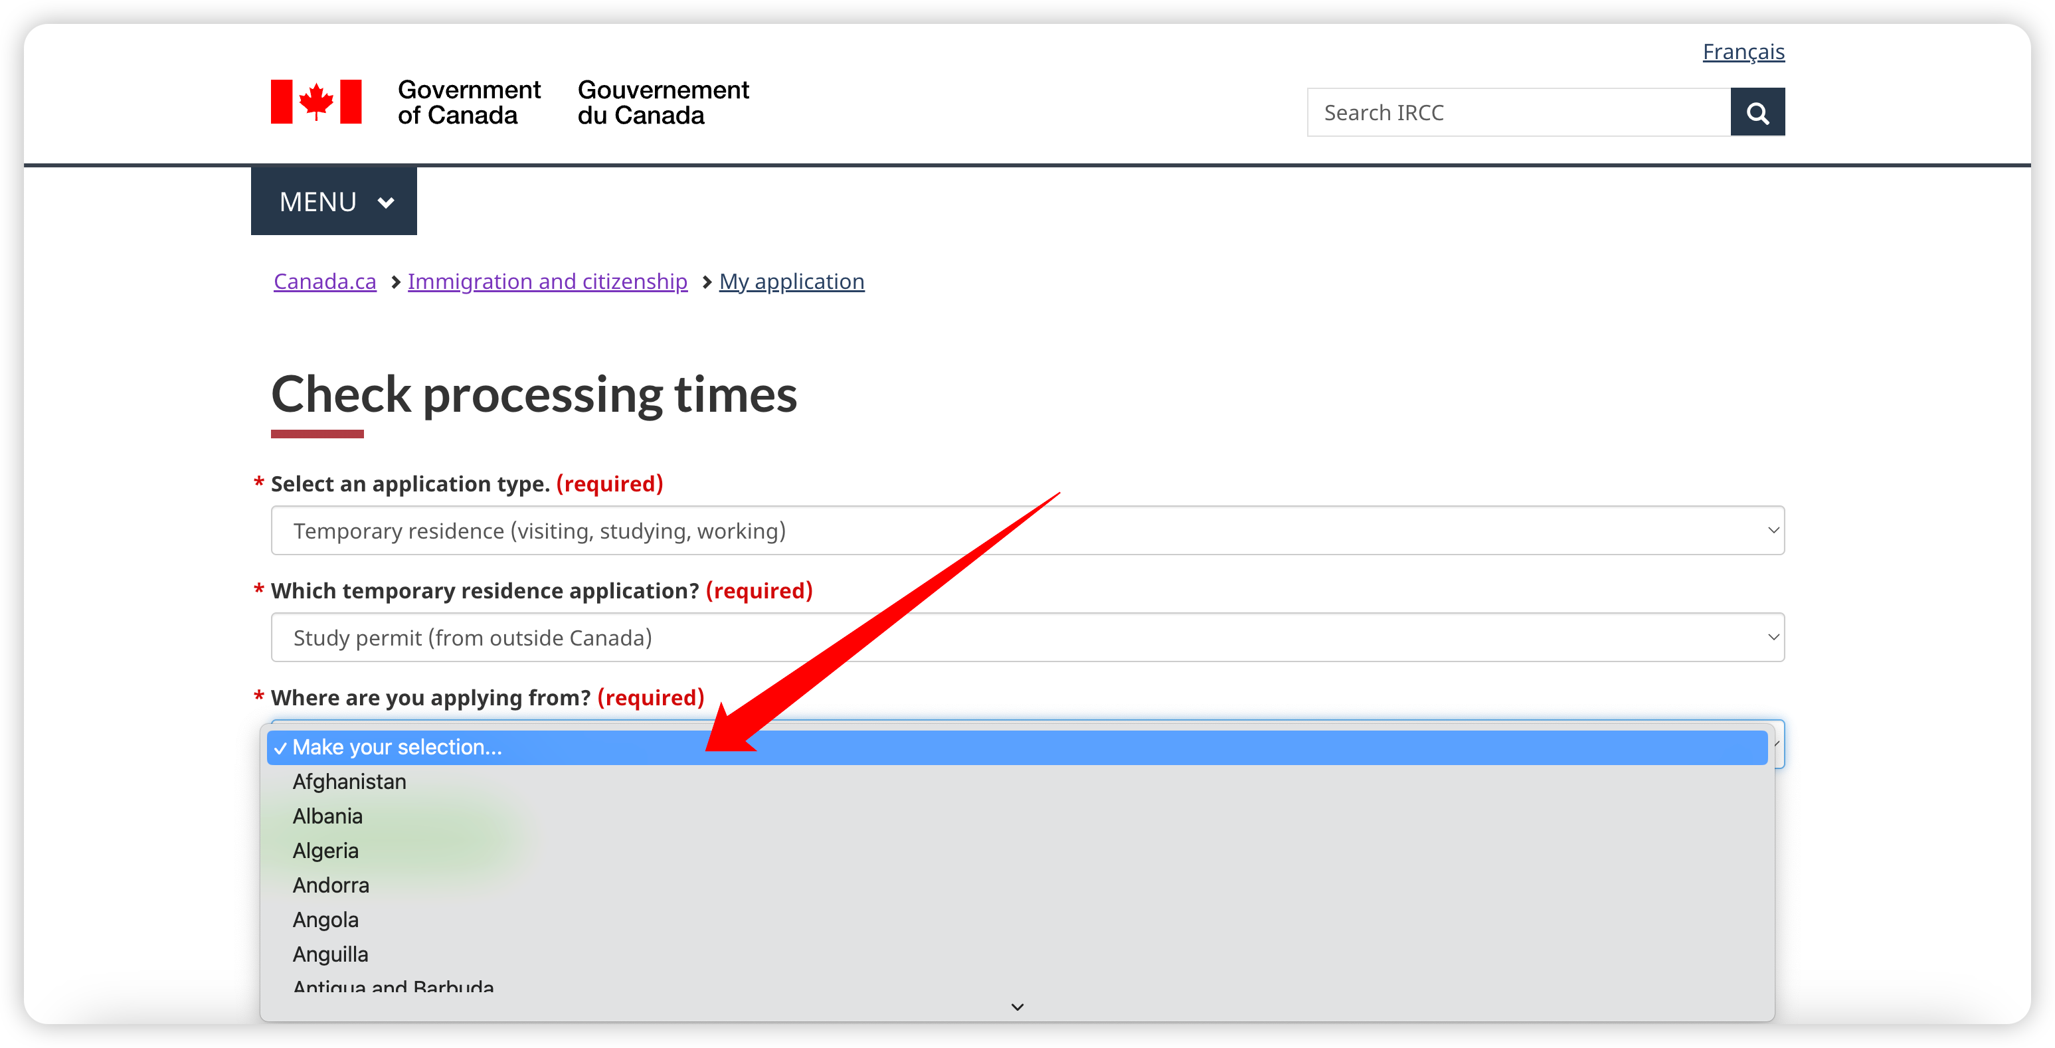Click the search magnifier button
The height and width of the screenshot is (1048, 2055).
[1757, 112]
